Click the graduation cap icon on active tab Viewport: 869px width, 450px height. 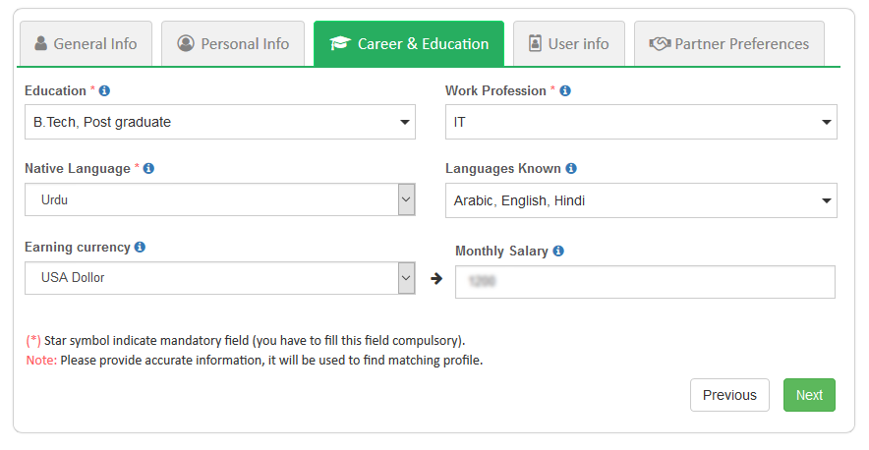pos(340,44)
